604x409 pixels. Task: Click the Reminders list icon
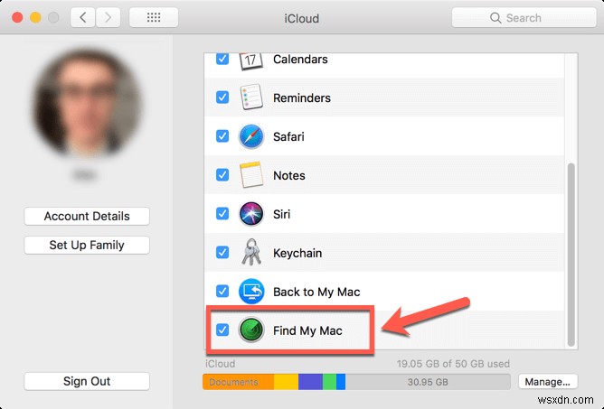251,98
